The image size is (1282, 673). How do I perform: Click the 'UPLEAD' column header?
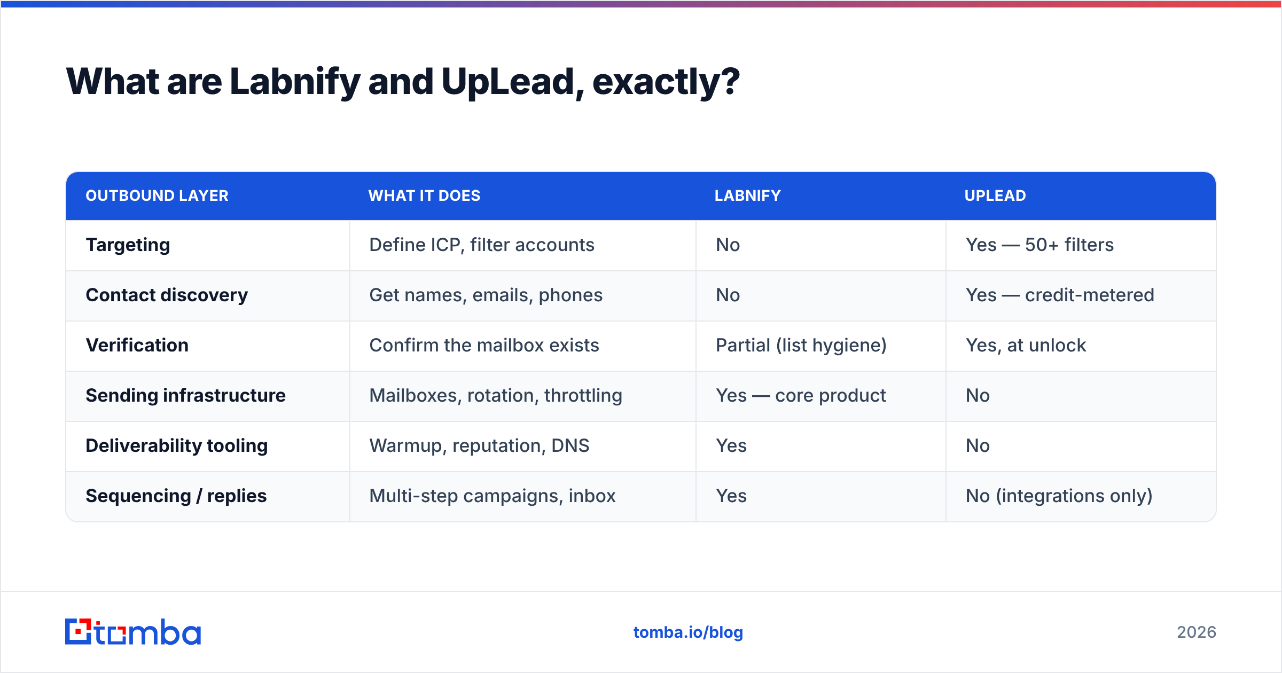click(x=995, y=195)
